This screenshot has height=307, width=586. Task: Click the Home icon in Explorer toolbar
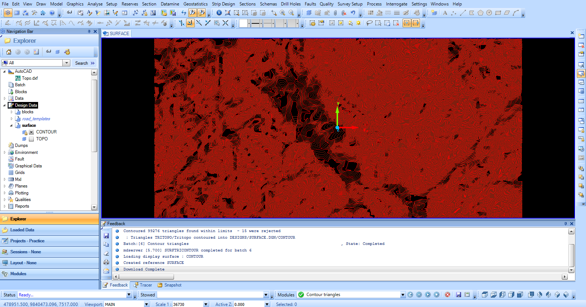click(x=9, y=52)
